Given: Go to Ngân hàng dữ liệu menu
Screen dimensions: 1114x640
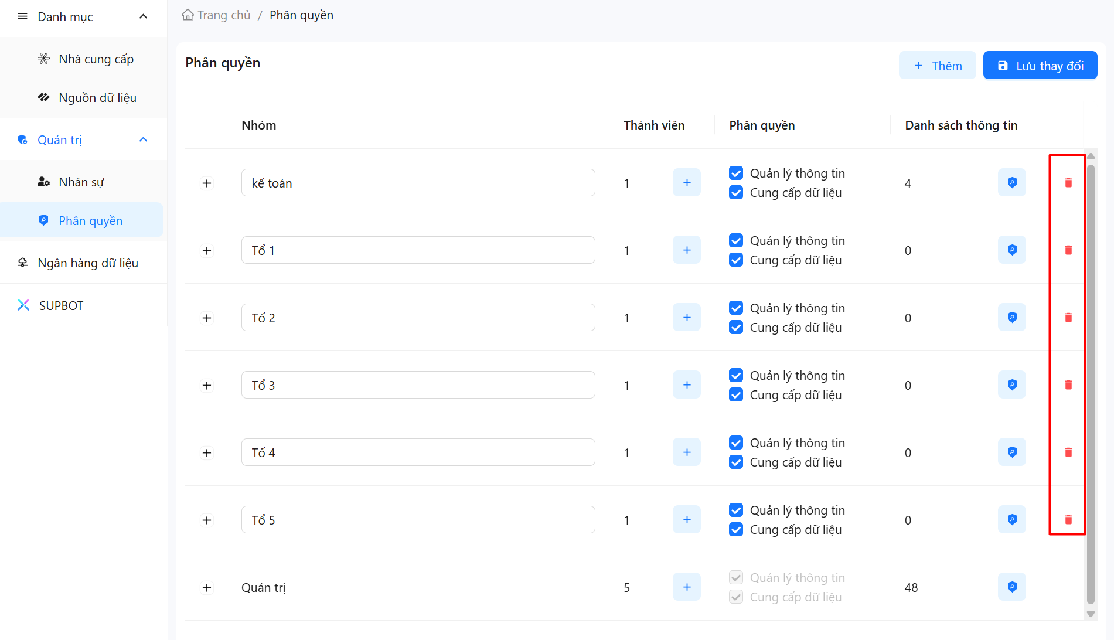Looking at the screenshot, I should [87, 263].
